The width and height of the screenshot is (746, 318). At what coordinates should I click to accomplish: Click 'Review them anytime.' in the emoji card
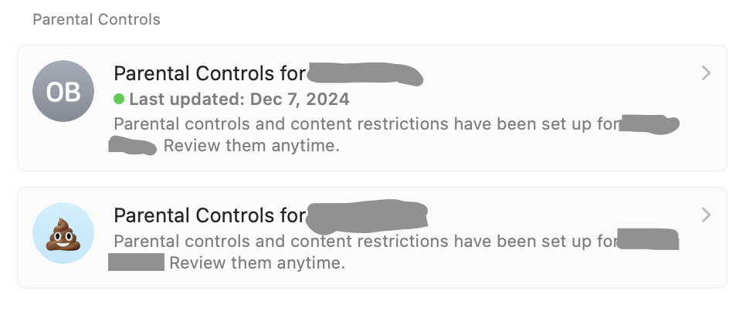click(x=257, y=262)
